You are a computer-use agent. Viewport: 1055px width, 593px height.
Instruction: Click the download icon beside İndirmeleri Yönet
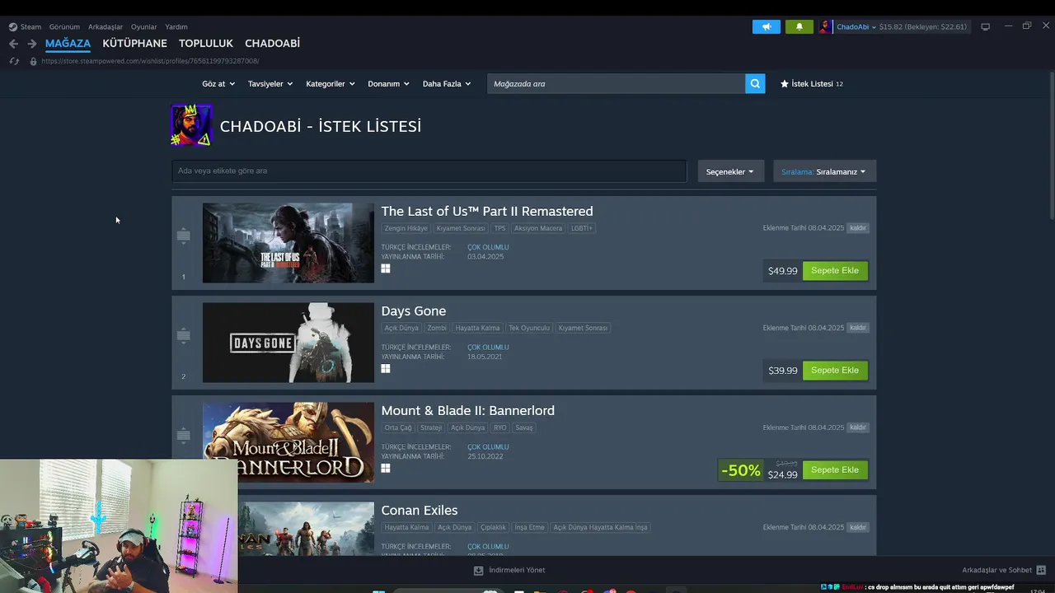click(x=478, y=570)
